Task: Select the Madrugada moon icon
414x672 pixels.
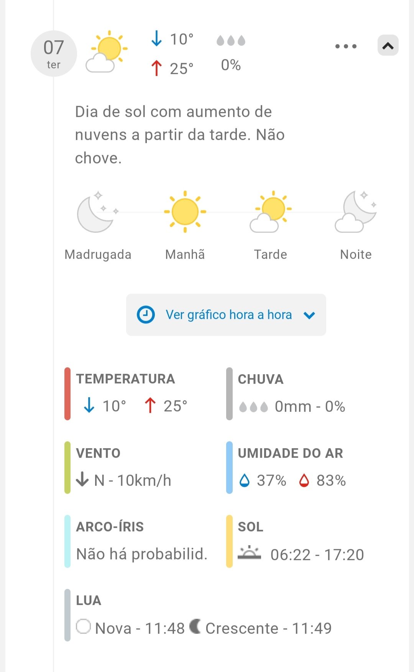Action: 97,212
